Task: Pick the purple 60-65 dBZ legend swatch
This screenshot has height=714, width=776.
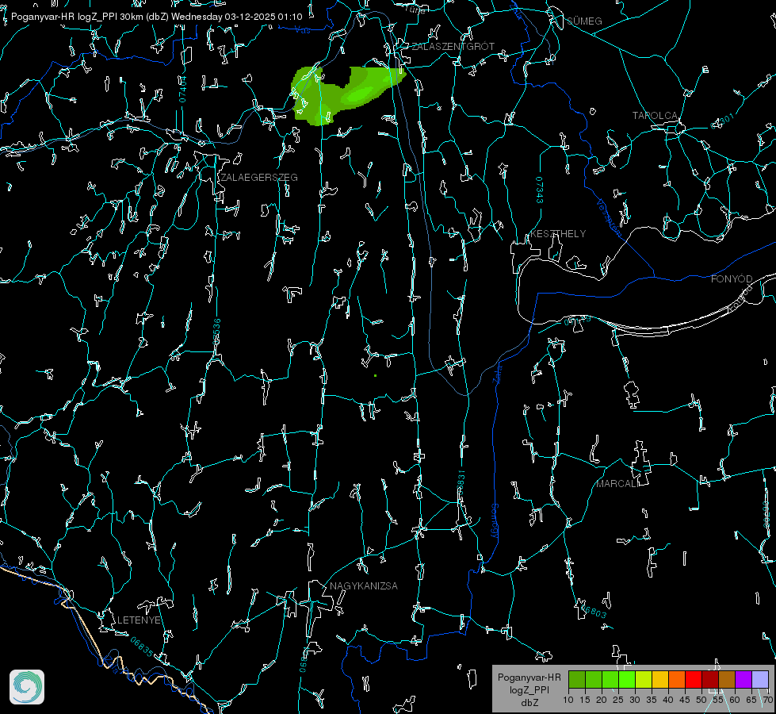Action: [x=743, y=679]
